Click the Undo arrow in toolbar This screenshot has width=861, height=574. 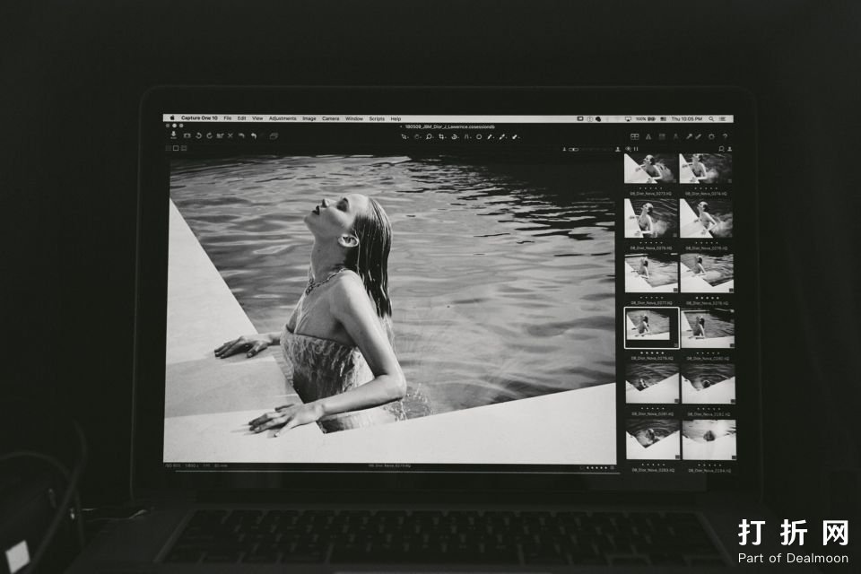[x=242, y=136]
